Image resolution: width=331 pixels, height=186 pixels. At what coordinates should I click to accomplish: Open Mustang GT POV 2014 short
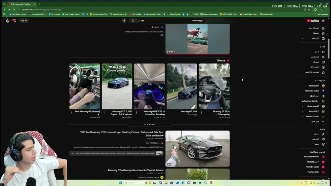click(149, 87)
